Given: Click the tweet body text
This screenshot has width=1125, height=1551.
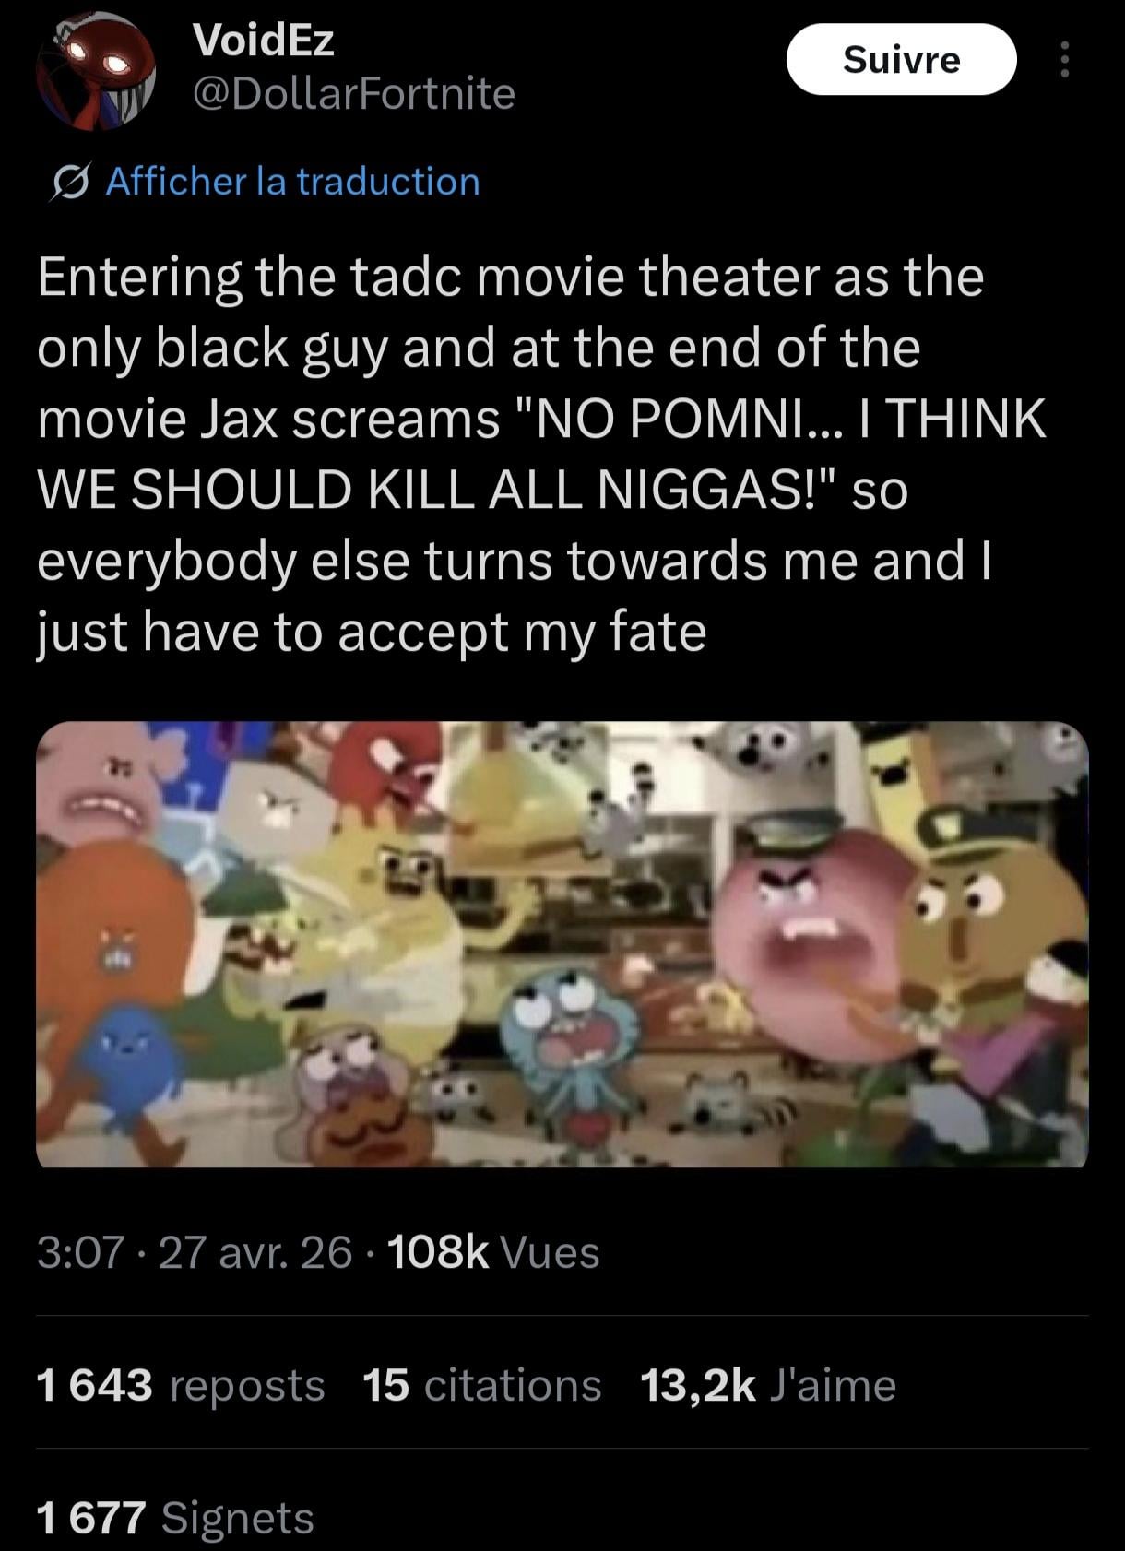Looking at the screenshot, I should click(542, 454).
